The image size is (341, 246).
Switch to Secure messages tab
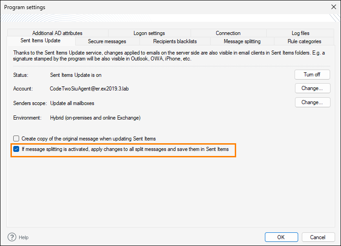[107, 41]
